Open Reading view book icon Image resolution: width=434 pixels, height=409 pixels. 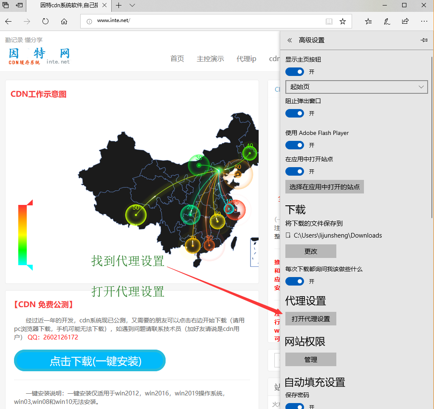click(329, 21)
